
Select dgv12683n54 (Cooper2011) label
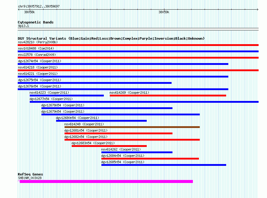pos(93,143)
